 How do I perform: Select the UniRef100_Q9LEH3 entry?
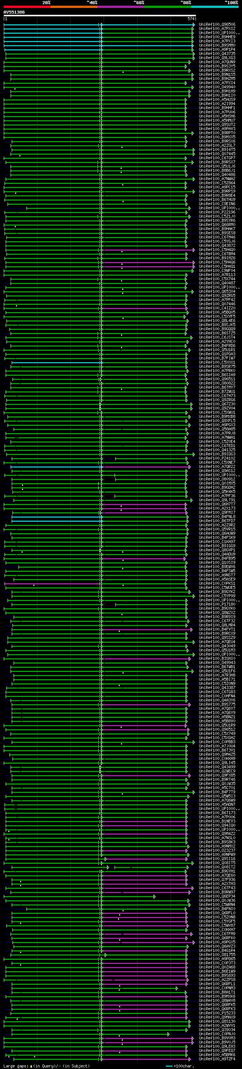coord(217,1046)
